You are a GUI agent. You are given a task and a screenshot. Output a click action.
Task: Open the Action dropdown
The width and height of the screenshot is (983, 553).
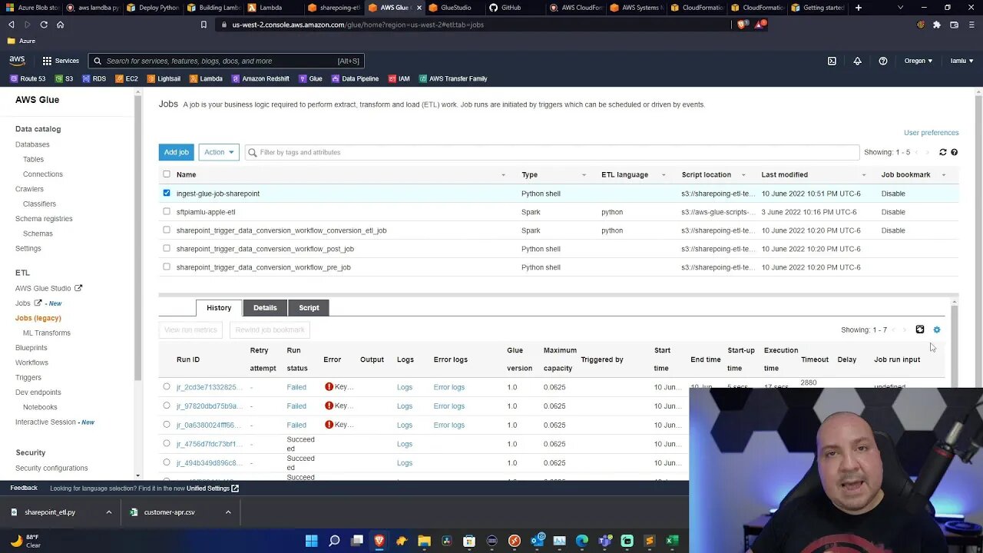coord(219,152)
